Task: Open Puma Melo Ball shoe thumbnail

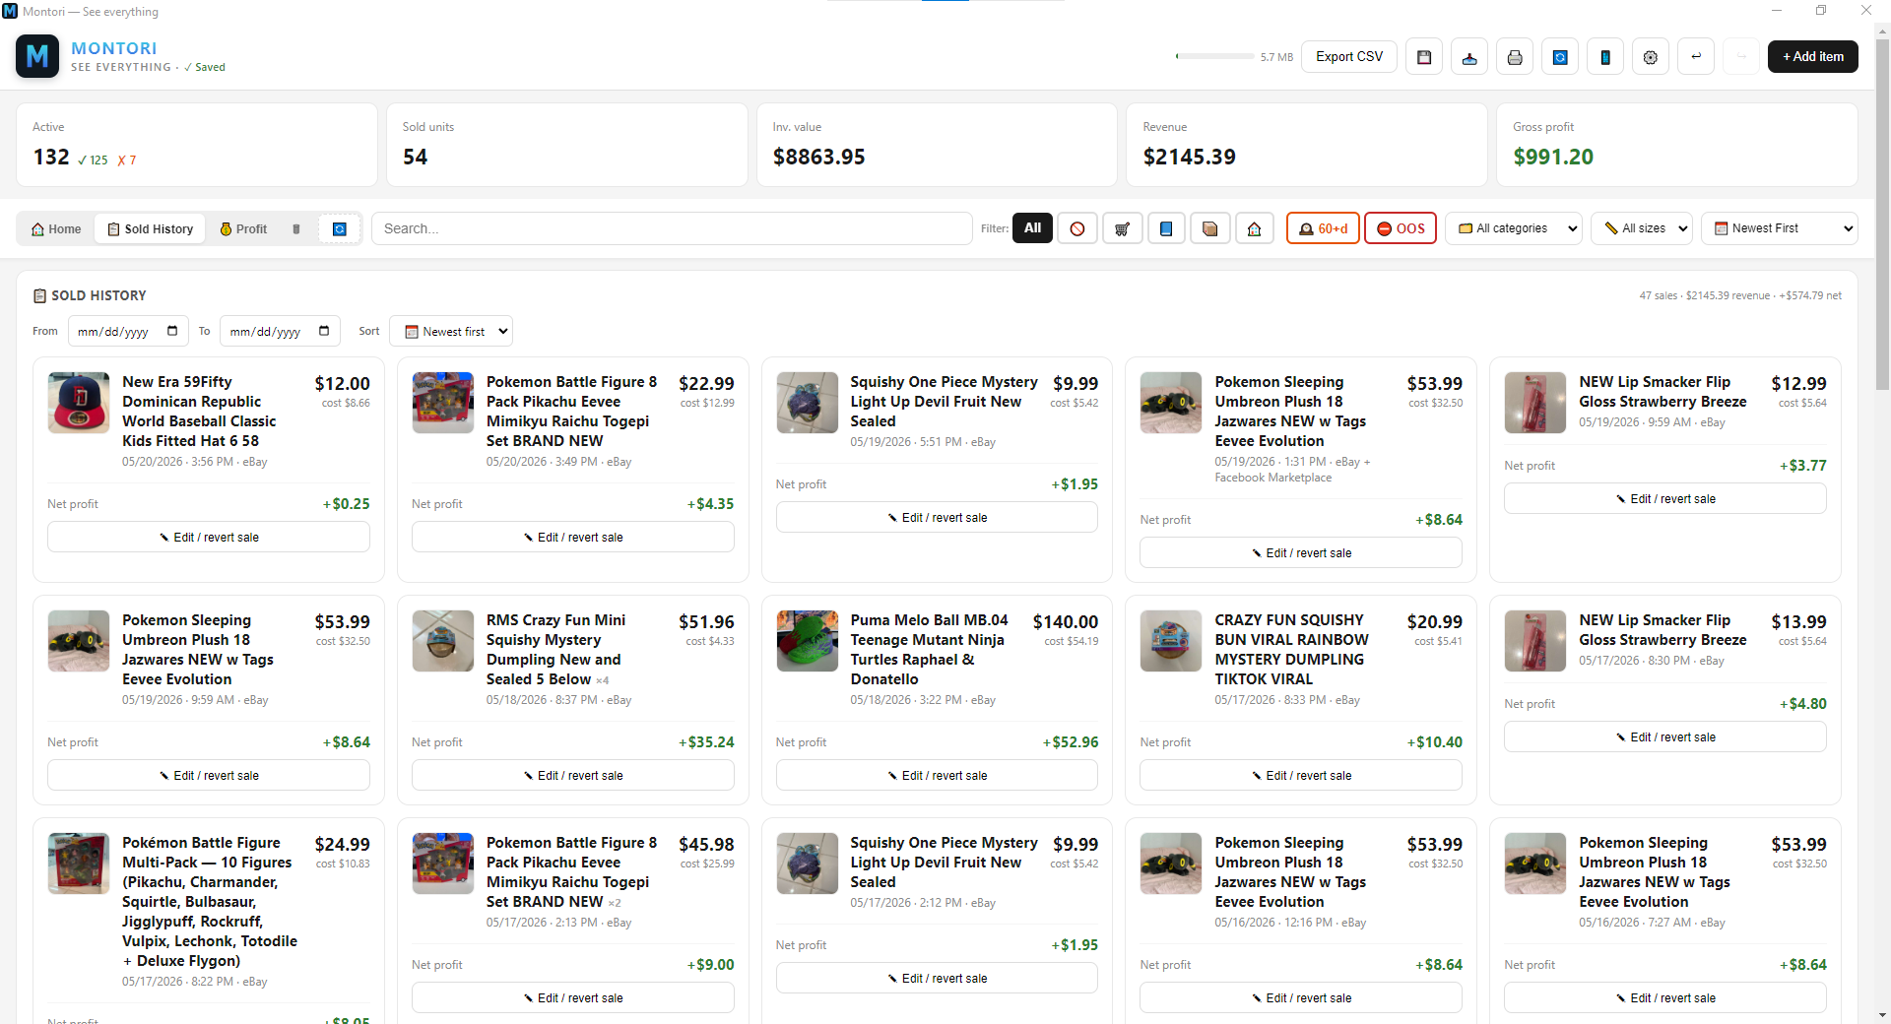Action: (x=808, y=641)
